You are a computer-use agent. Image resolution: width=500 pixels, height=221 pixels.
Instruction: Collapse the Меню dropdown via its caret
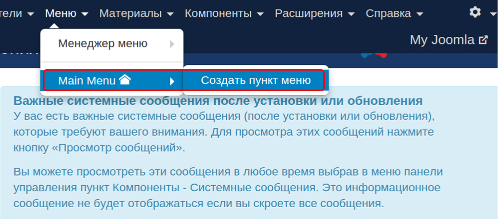coord(85,14)
